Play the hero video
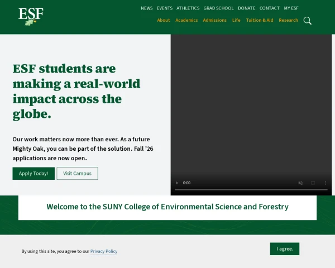The width and height of the screenshot is (335, 268). [x=177, y=183]
